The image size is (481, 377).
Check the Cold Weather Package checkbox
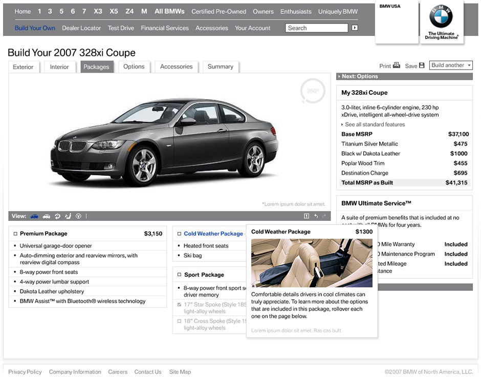[x=179, y=234]
